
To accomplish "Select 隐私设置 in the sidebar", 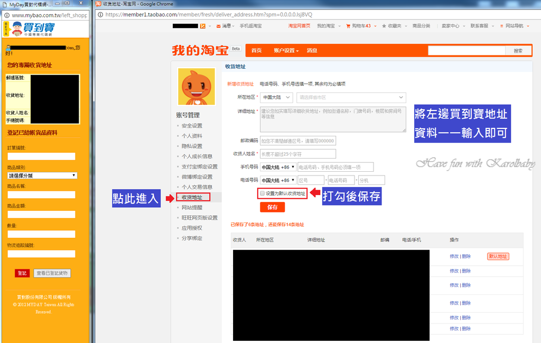I will coord(192,146).
